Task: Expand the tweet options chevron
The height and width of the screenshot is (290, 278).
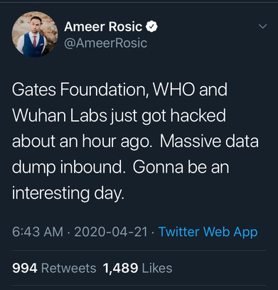Action: [x=262, y=26]
